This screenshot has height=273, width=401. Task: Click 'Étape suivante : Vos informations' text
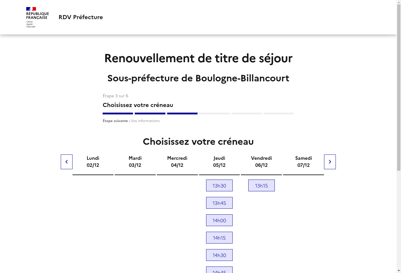[x=131, y=121]
